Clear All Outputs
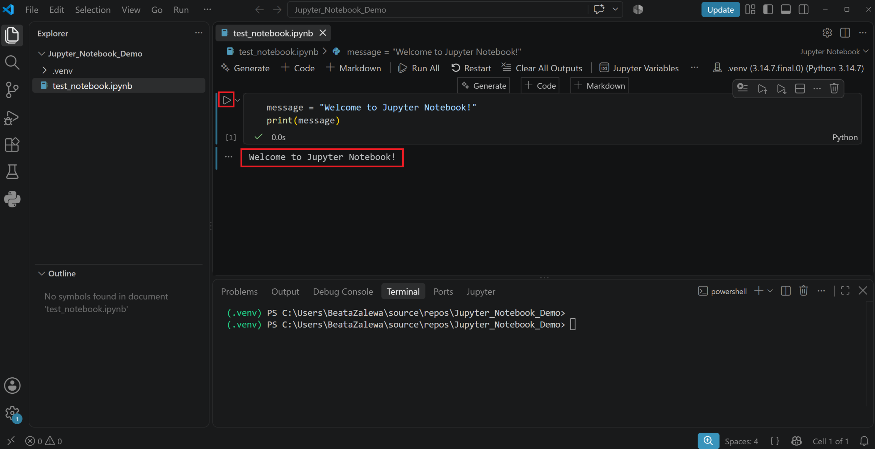The image size is (875, 449). [541, 68]
